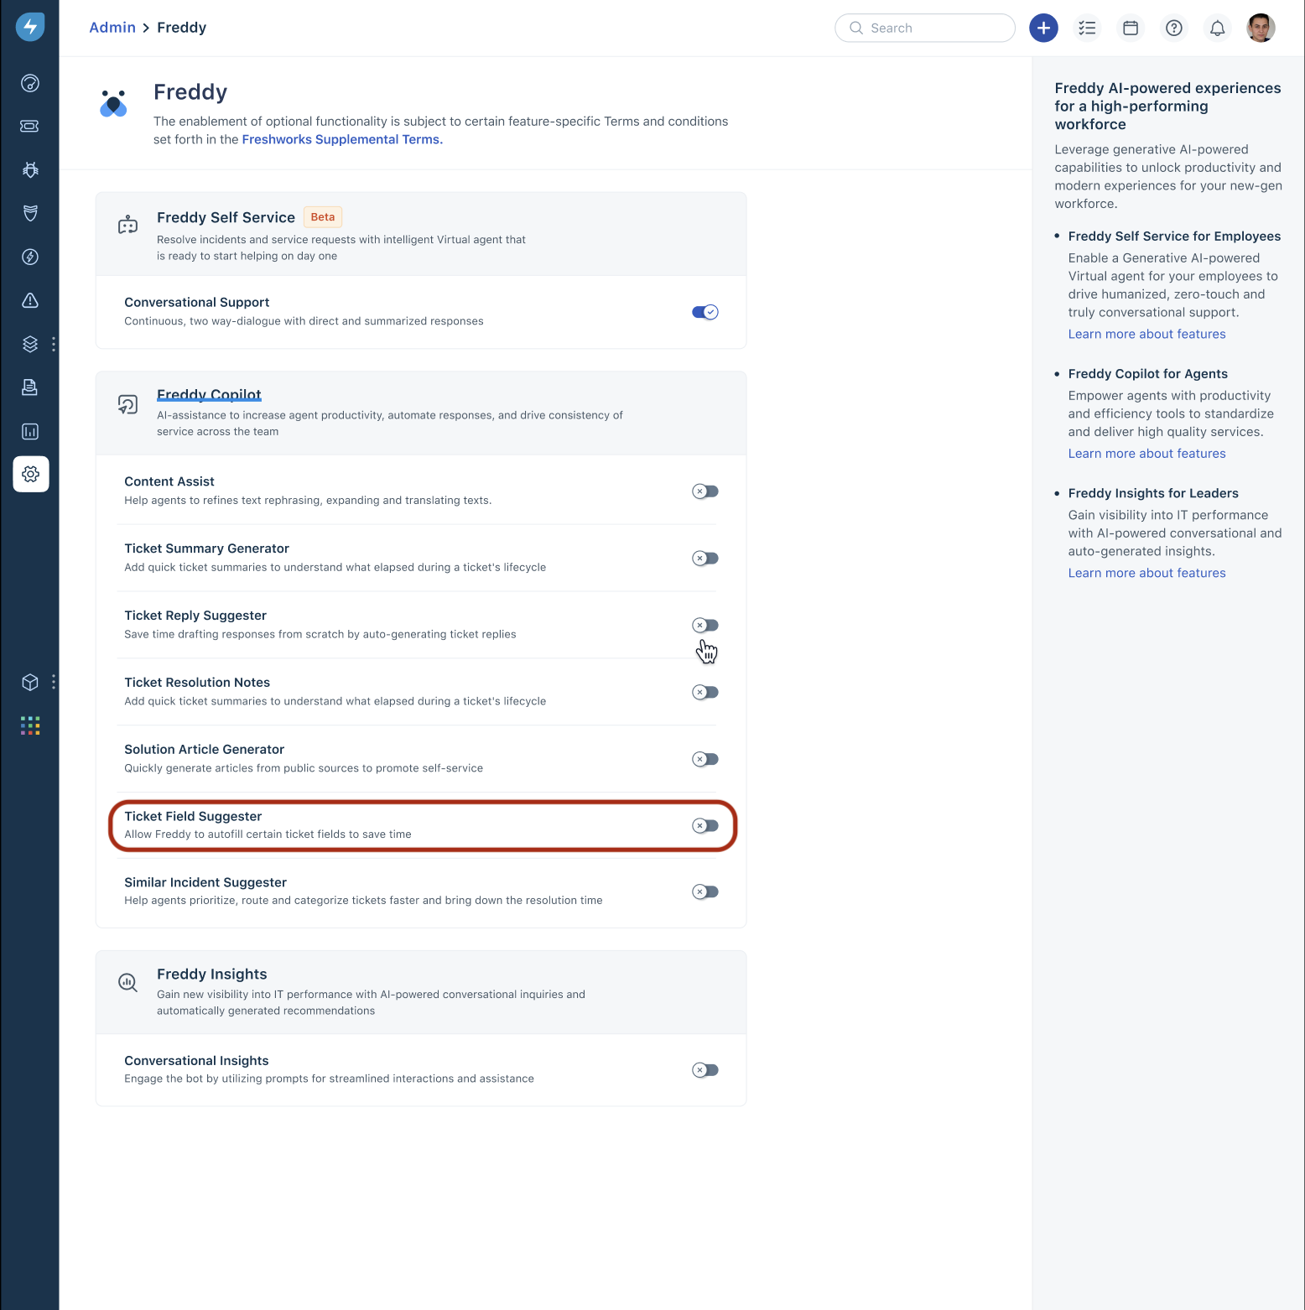
Task: Learn more about features under Copilot for Agents
Action: [x=1146, y=454]
